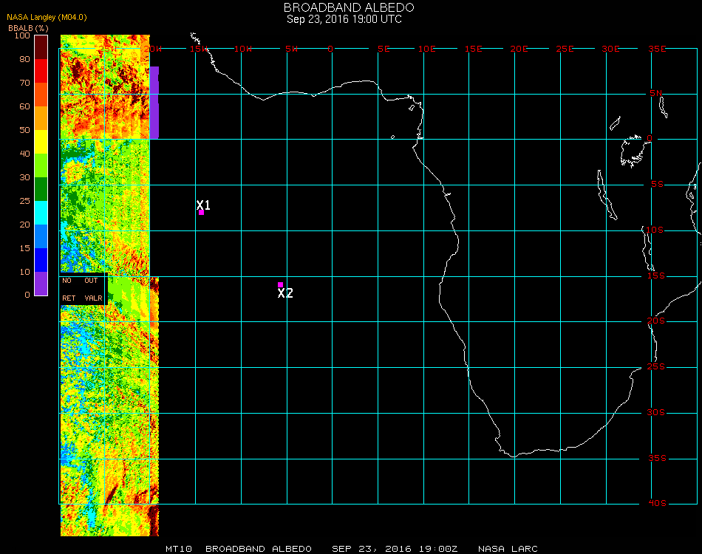Click the X2 magenta marker
Image resolution: width=702 pixels, height=554 pixels.
280,284
